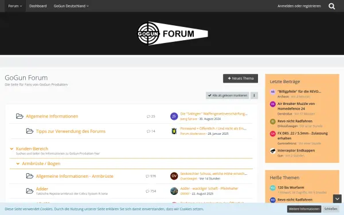Image resolution: width=344 pixels, height=215 pixels.
Task: Collapse the Armbrüste / Bogen section chevron
Action: pyautogui.click(x=18, y=163)
